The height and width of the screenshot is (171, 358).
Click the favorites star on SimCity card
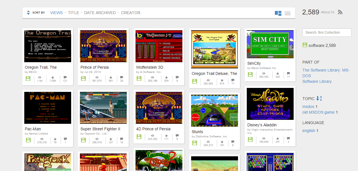pyautogui.click(x=278, y=73)
